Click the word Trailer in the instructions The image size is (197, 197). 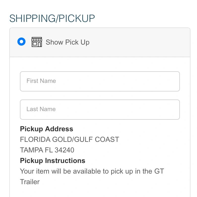30,182
